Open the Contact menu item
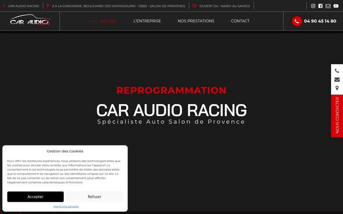 pos(240,21)
